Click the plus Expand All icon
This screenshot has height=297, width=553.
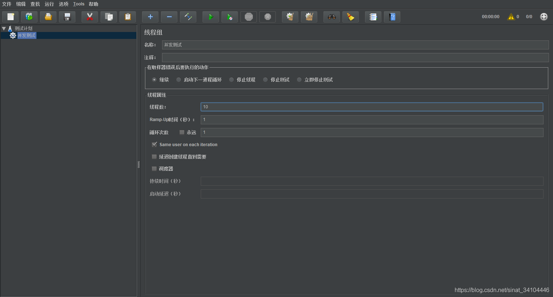(150, 17)
